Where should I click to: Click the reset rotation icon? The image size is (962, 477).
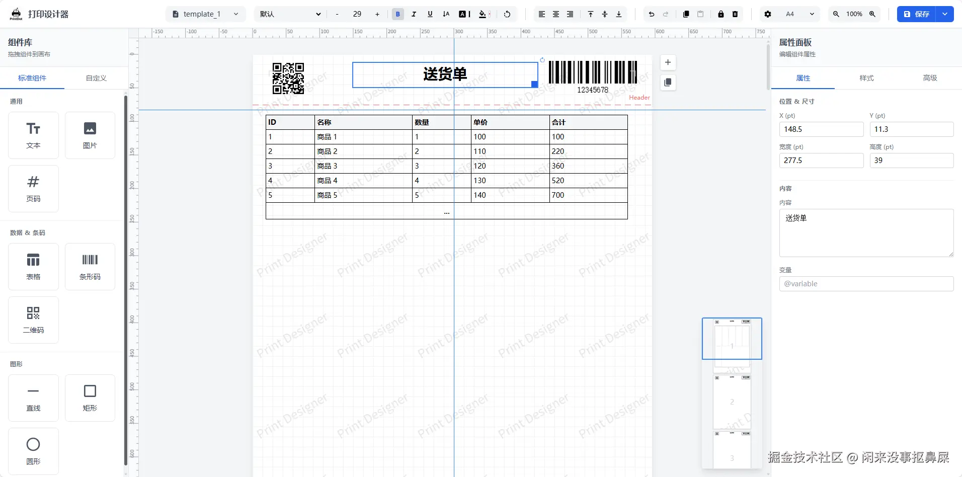(x=507, y=14)
